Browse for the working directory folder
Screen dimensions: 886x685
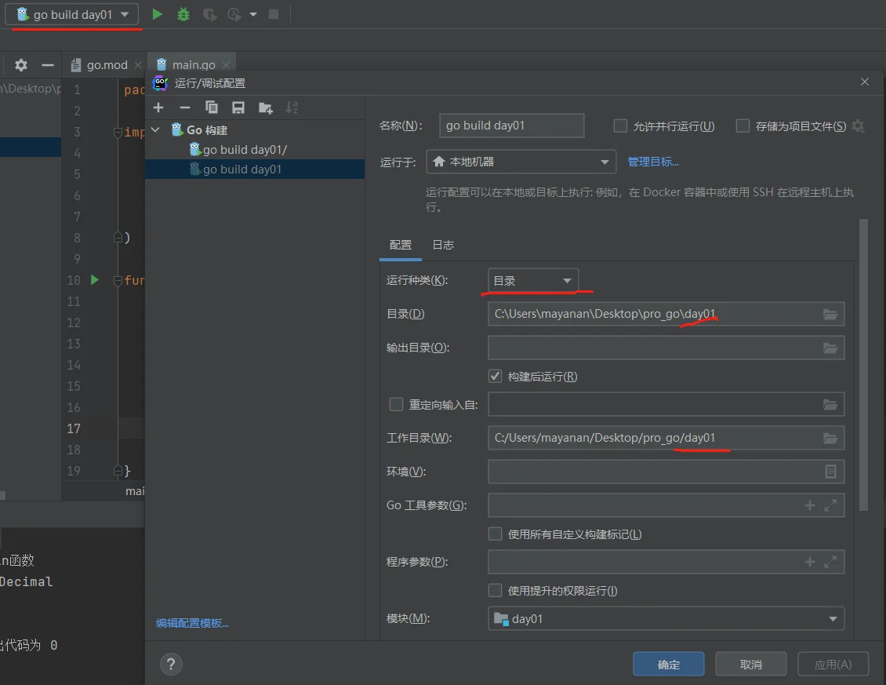[x=830, y=438]
